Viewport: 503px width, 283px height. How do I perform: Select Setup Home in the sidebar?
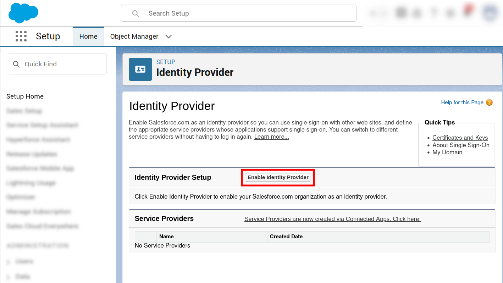click(x=25, y=96)
